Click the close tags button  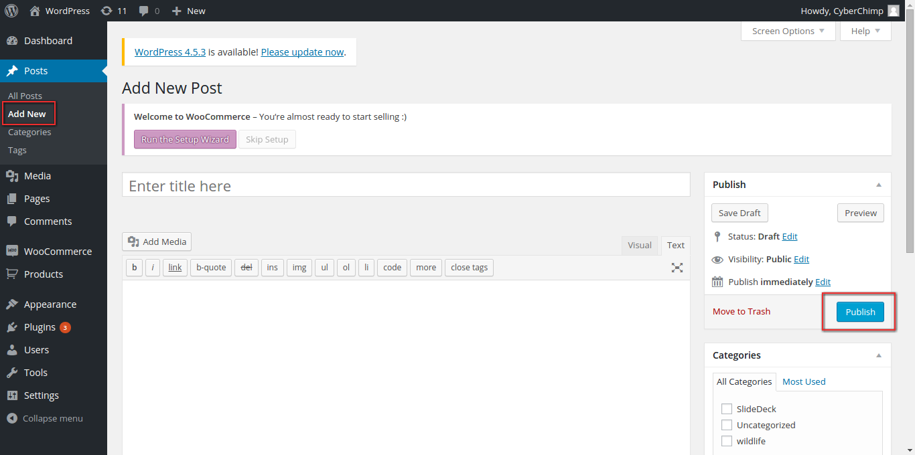[469, 268]
